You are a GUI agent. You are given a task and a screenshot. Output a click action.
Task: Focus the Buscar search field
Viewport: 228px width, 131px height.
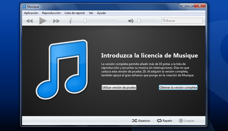click(x=182, y=21)
